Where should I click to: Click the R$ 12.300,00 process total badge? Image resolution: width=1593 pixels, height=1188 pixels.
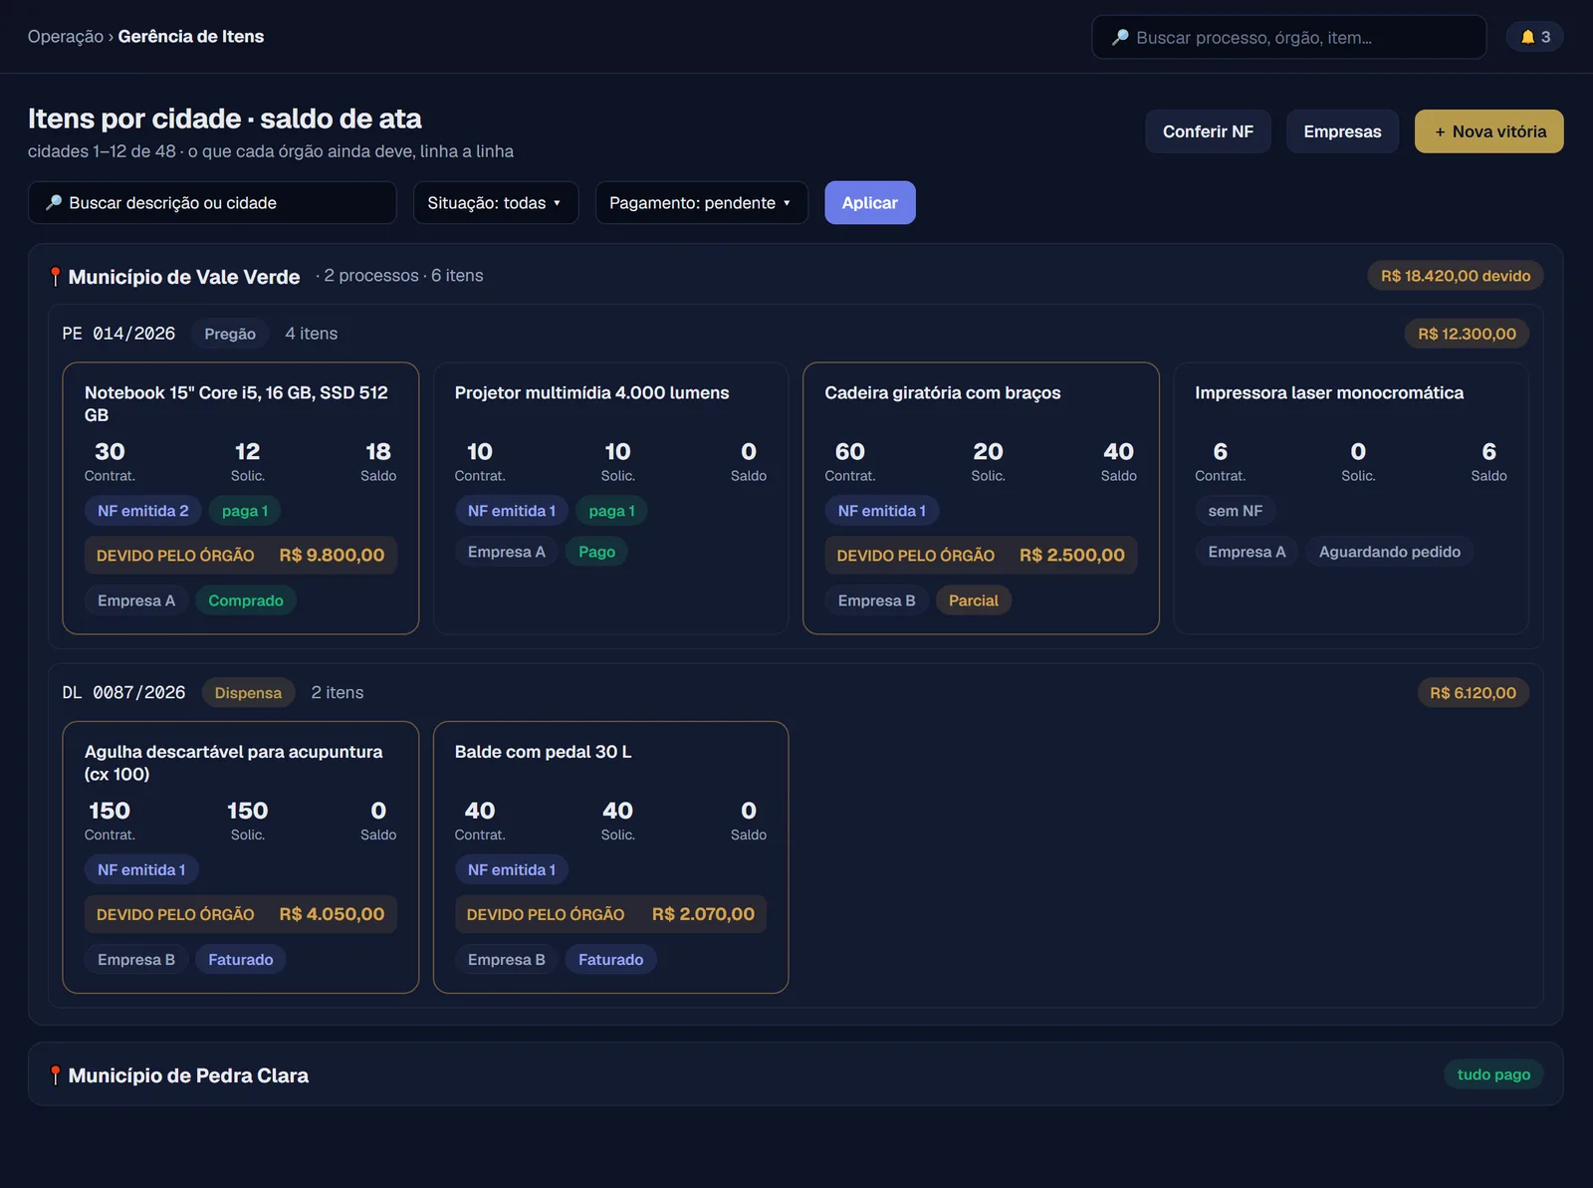[1468, 334]
